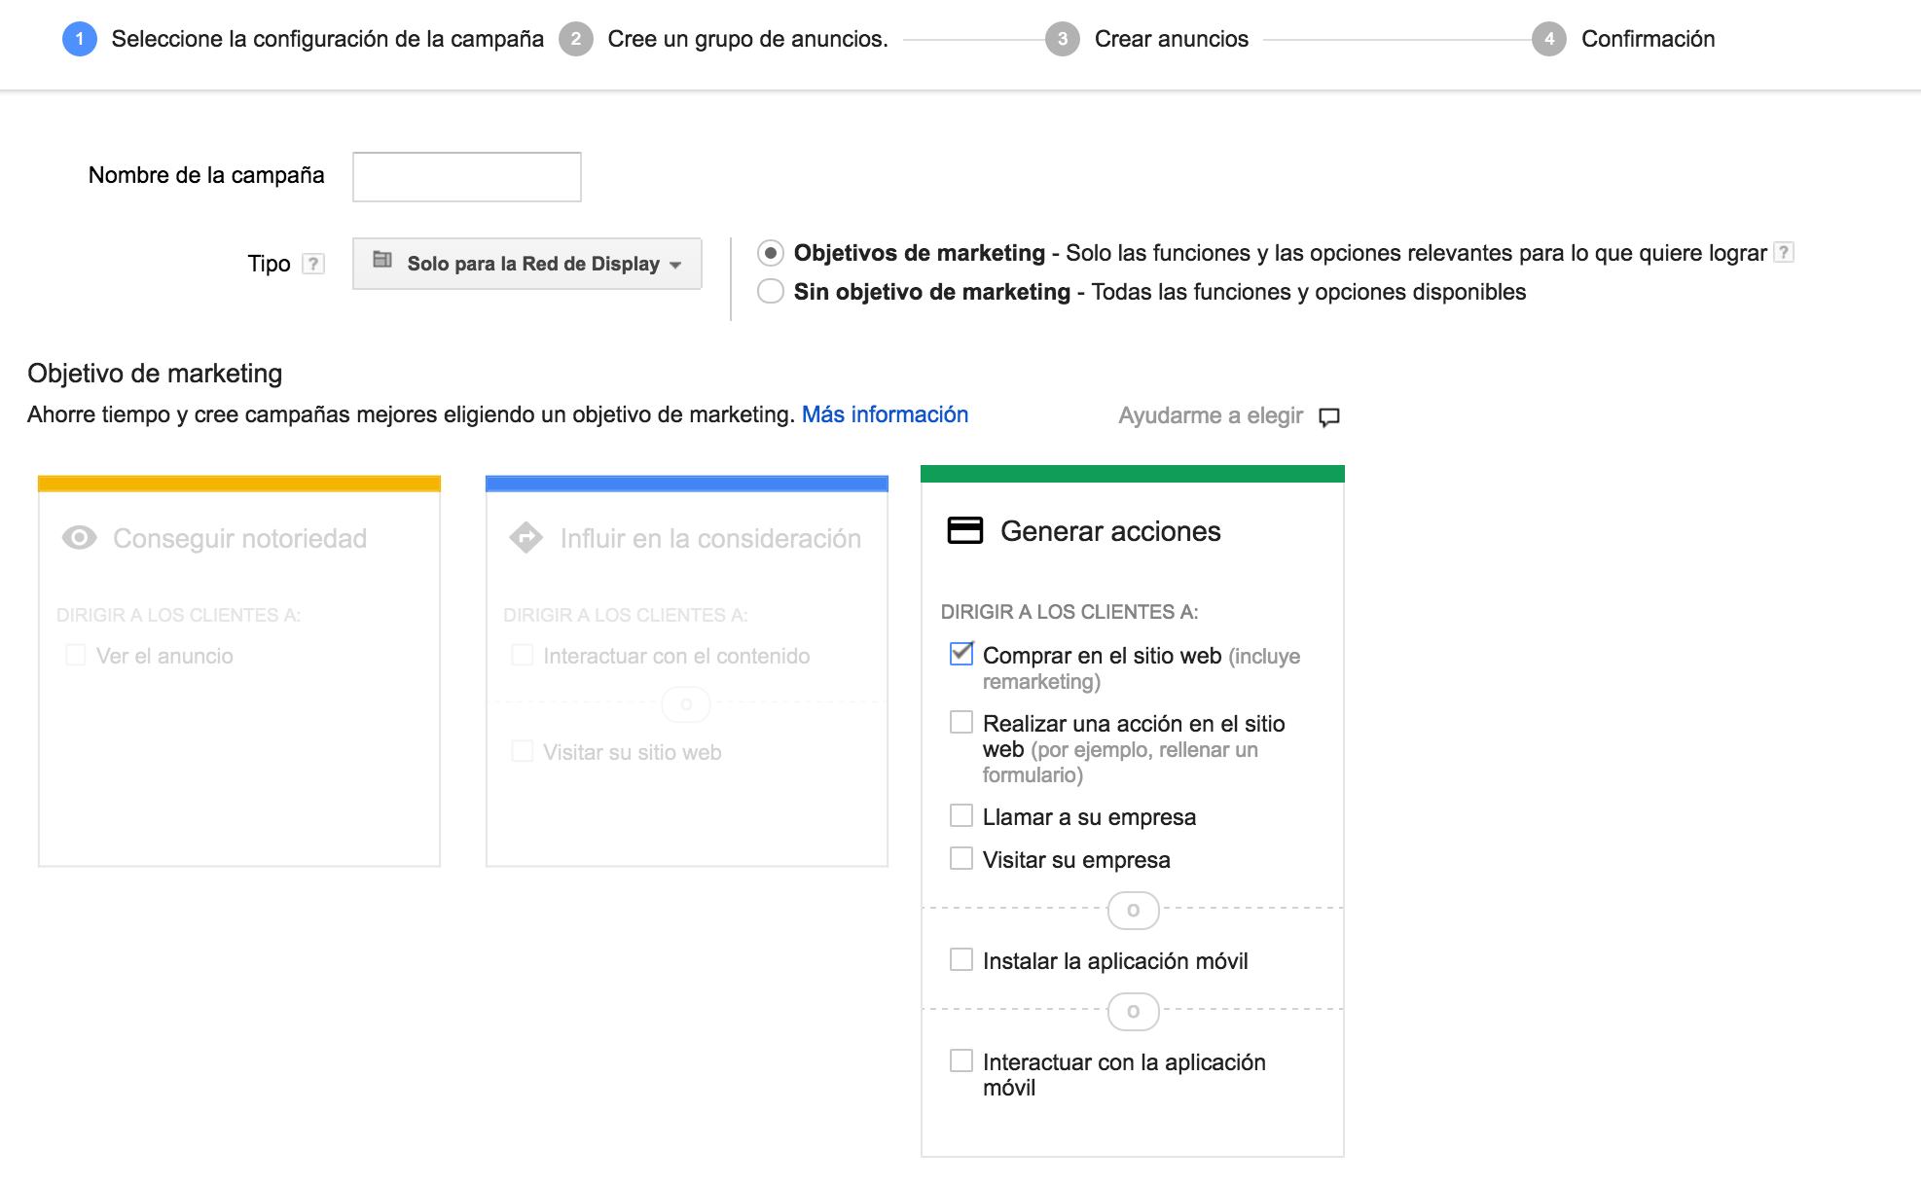Go to Crear anuncios step

click(x=1171, y=39)
